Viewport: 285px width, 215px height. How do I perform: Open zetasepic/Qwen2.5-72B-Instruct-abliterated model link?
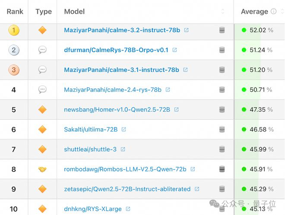[x=127, y=189]
